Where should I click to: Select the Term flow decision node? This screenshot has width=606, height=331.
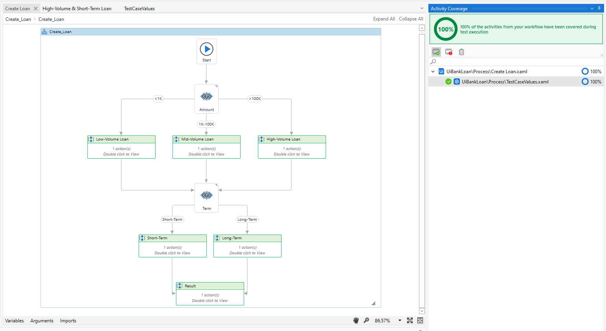(x=206, y=198)
